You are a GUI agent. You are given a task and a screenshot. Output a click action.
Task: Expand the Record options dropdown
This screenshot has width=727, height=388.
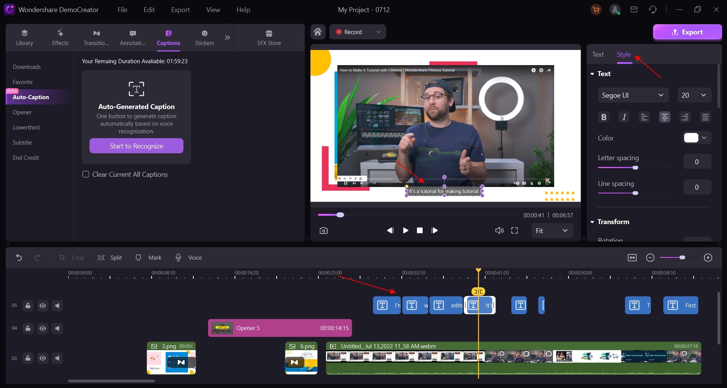(x=378, y=32)
